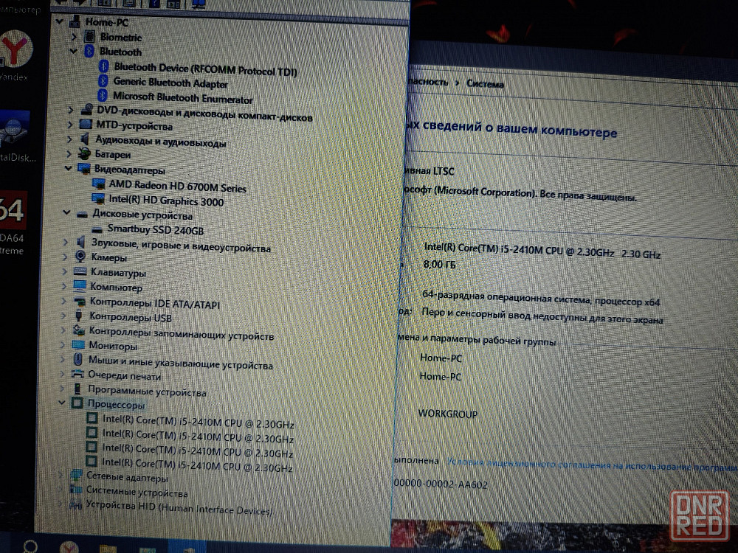Collapse the Процессоры node
The width and height of the screenshot is (738, 553).
62,403
